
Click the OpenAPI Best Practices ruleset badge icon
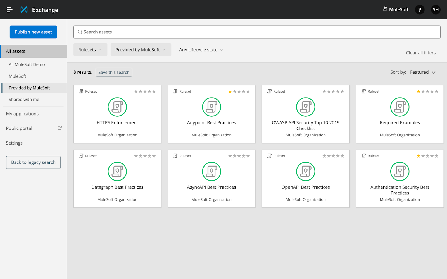[x=270, y=156]
